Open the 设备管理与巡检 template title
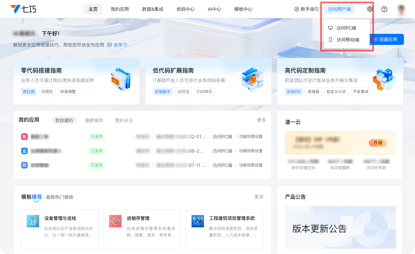The image size is (415, 254). coord(60,218)
